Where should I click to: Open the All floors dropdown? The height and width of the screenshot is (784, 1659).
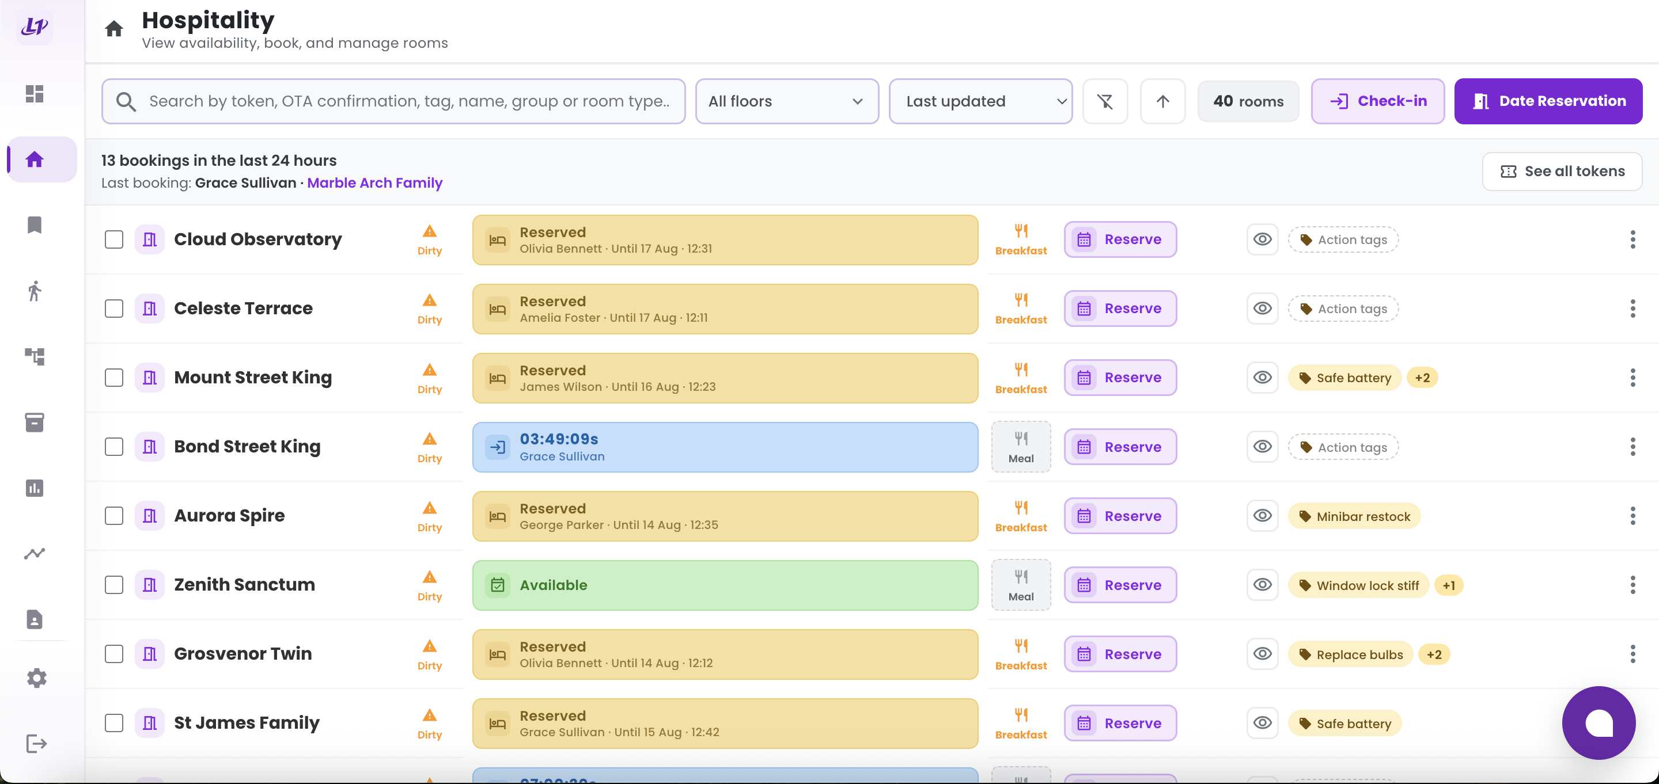787,101
